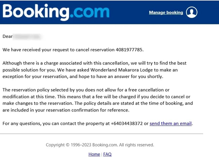Click reservation number 4081977785
219x158 pixels.
pyautogui.click(x=129, y=50)
